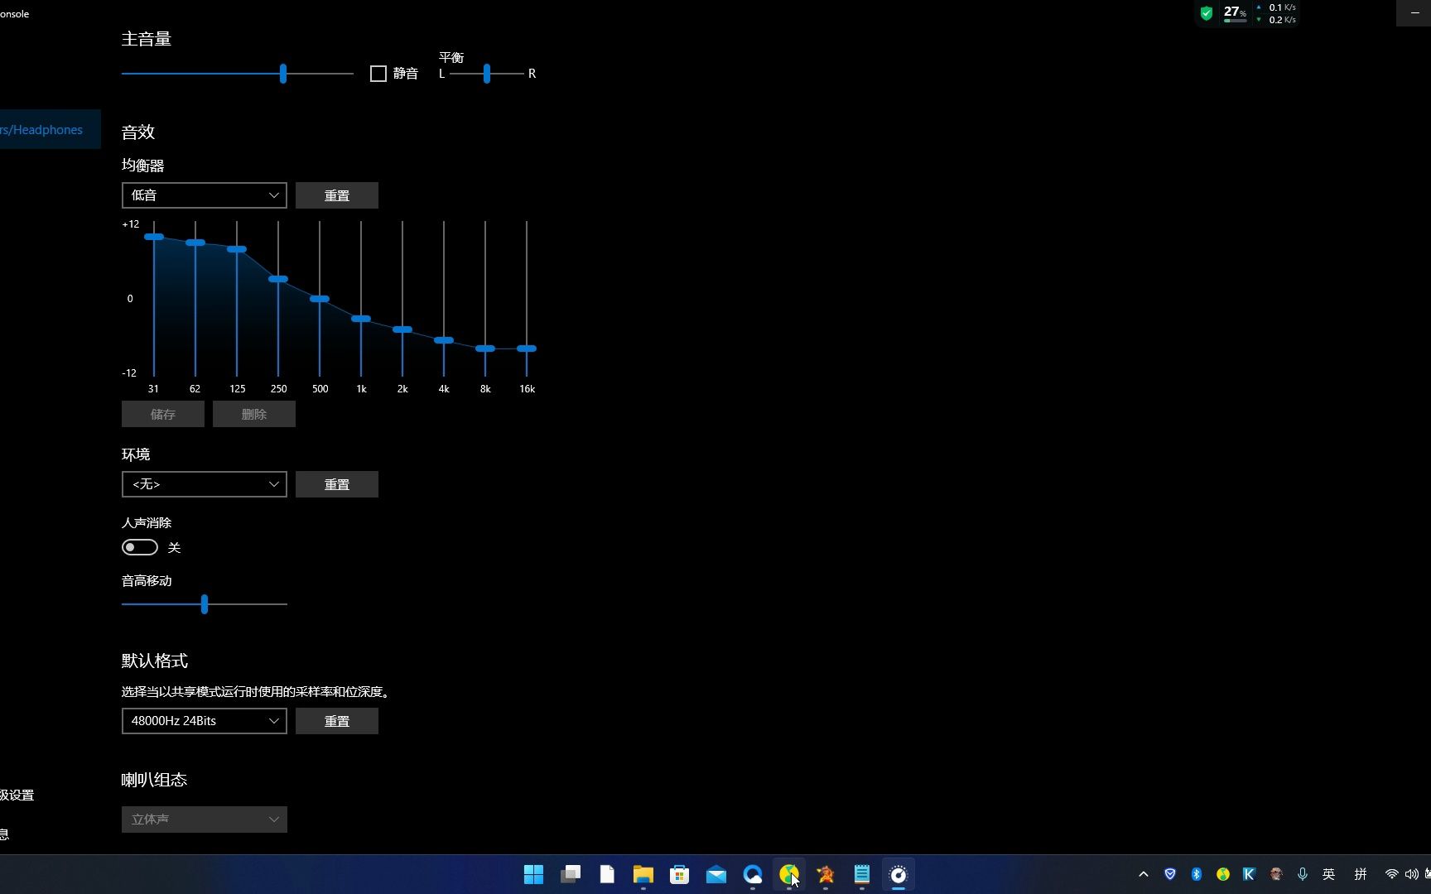Click the audio console taskbar icon
Viewport: 1431px width, 894px height.
899,874
